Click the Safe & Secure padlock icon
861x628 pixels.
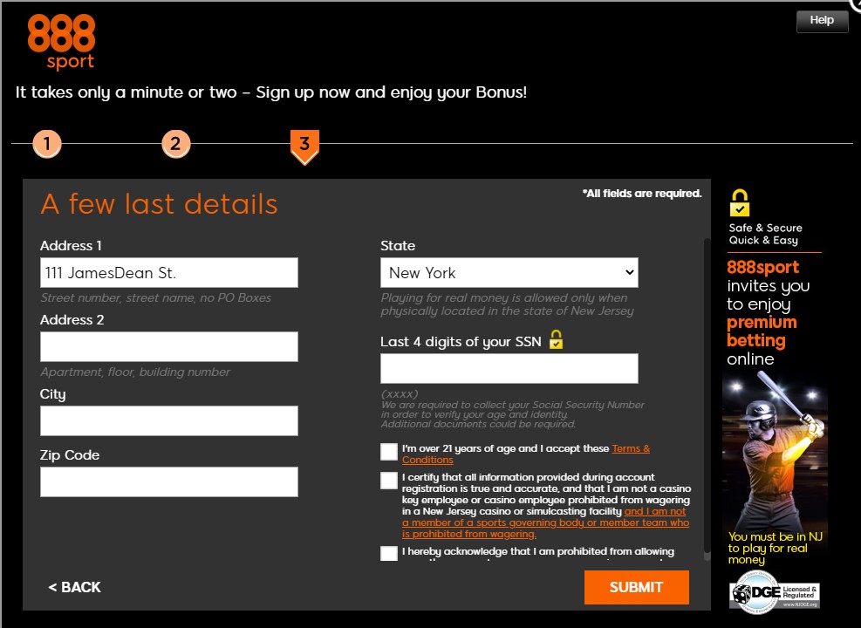[739, 203]
